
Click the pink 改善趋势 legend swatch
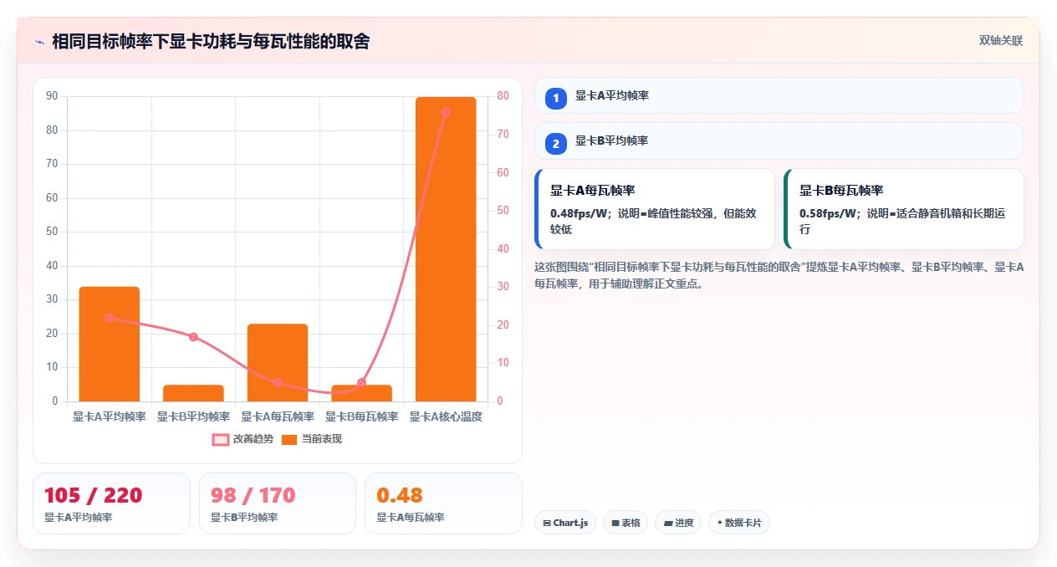[x=221, y=439]
